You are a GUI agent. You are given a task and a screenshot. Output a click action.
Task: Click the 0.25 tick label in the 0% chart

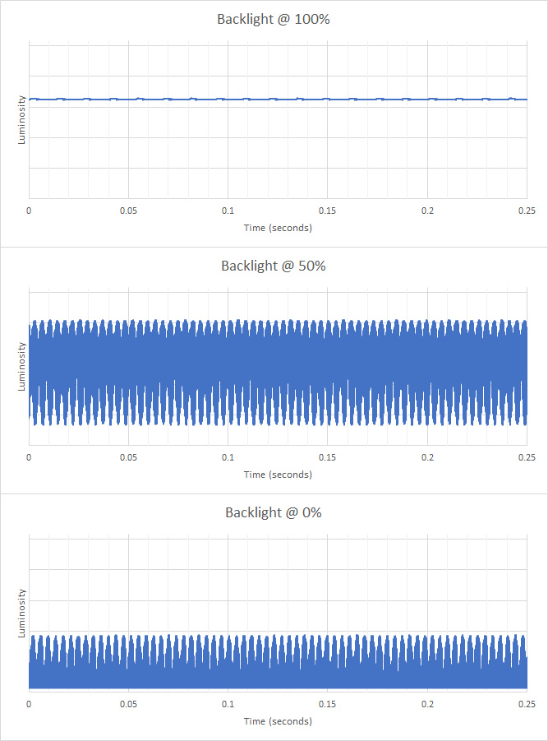[x=526, y=705]
